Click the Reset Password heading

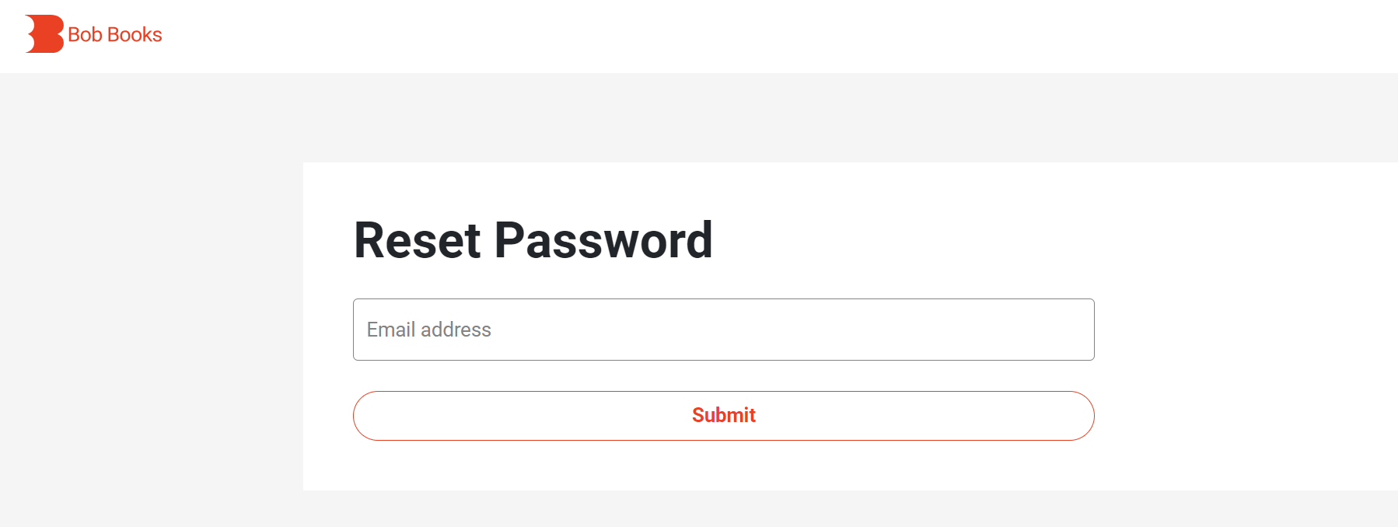(x=533, y=239)
